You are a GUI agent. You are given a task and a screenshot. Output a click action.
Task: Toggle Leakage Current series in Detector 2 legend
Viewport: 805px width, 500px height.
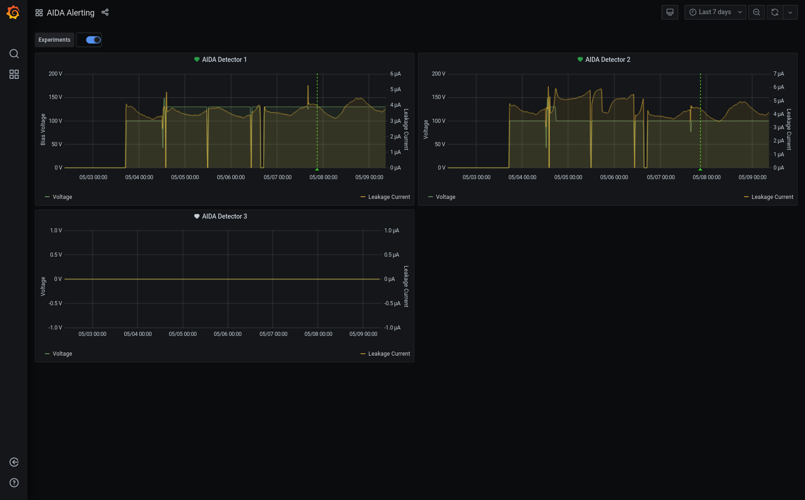point(772,197)
